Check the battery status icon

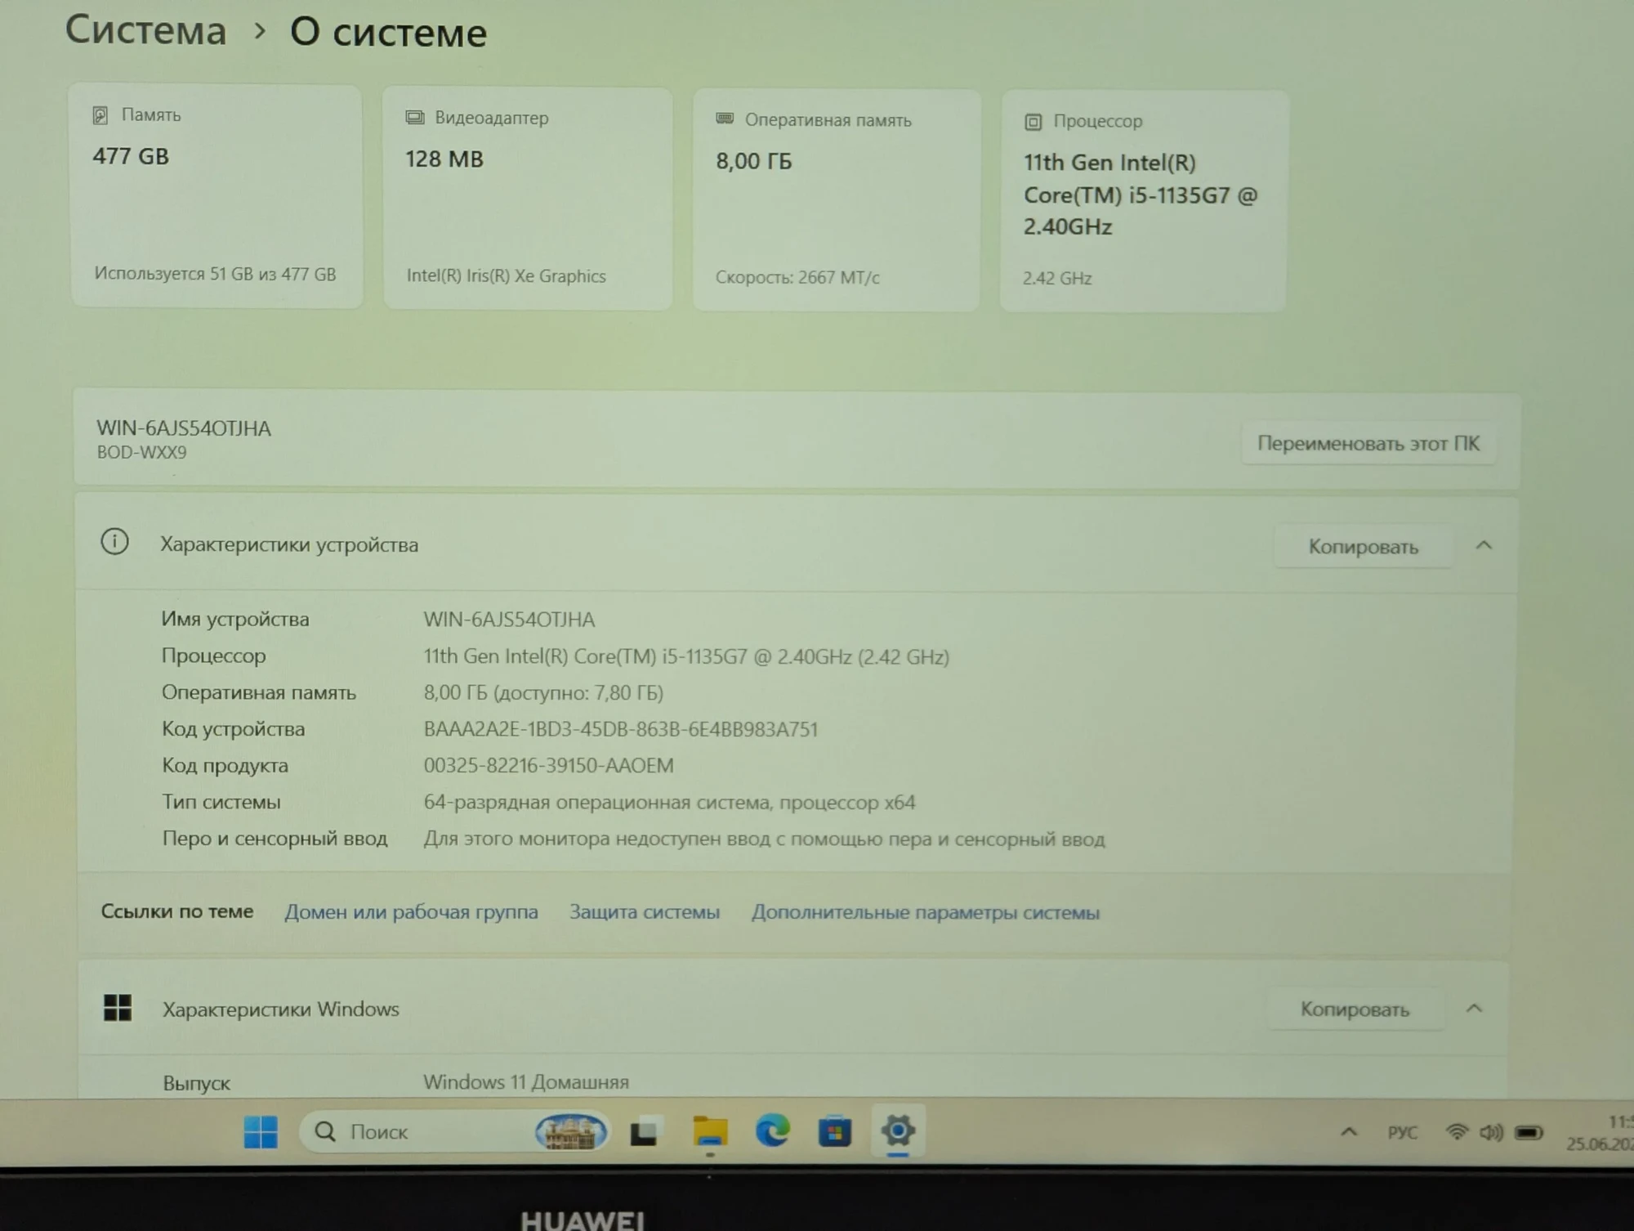tap(1529, 1133)
